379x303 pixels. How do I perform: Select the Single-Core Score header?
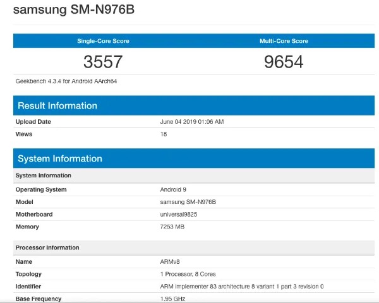[103, 41]
